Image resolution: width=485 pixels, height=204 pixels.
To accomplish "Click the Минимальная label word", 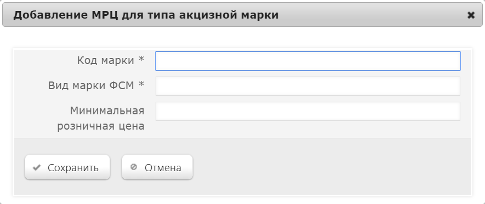I will [107, 110].
